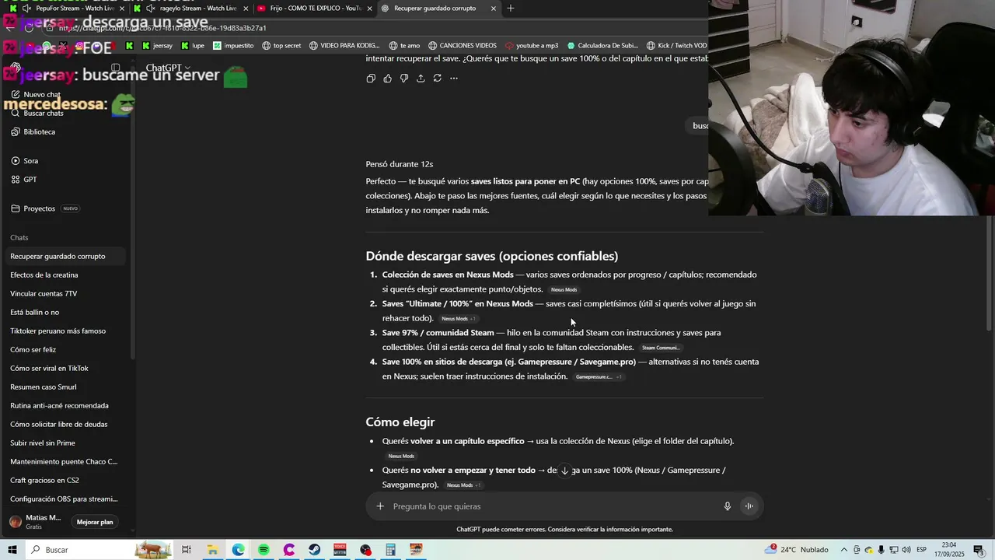Open notification center in system tray
The height and width of the screenshot is (560, 995).
[x=979, y=550]
